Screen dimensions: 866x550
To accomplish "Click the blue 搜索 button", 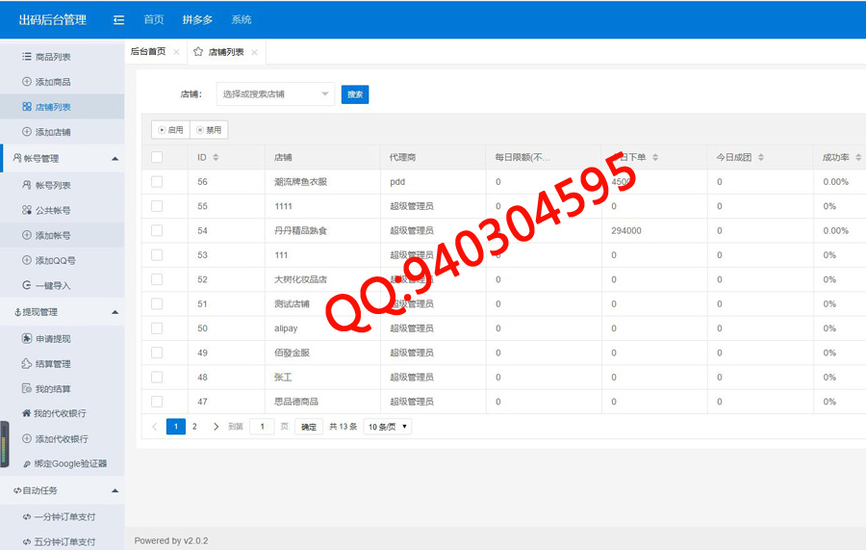I will click(x=355, y=94).
